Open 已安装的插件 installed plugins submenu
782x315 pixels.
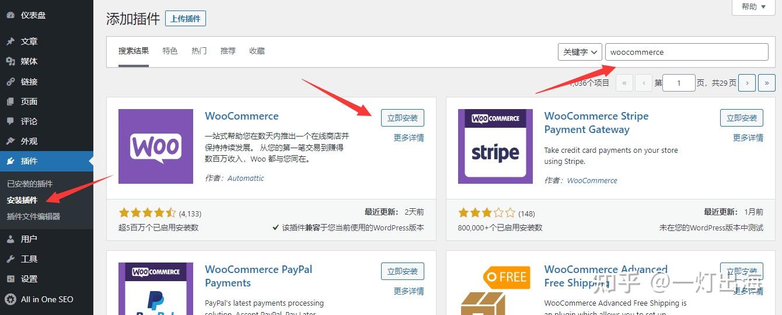coord(30,184)
